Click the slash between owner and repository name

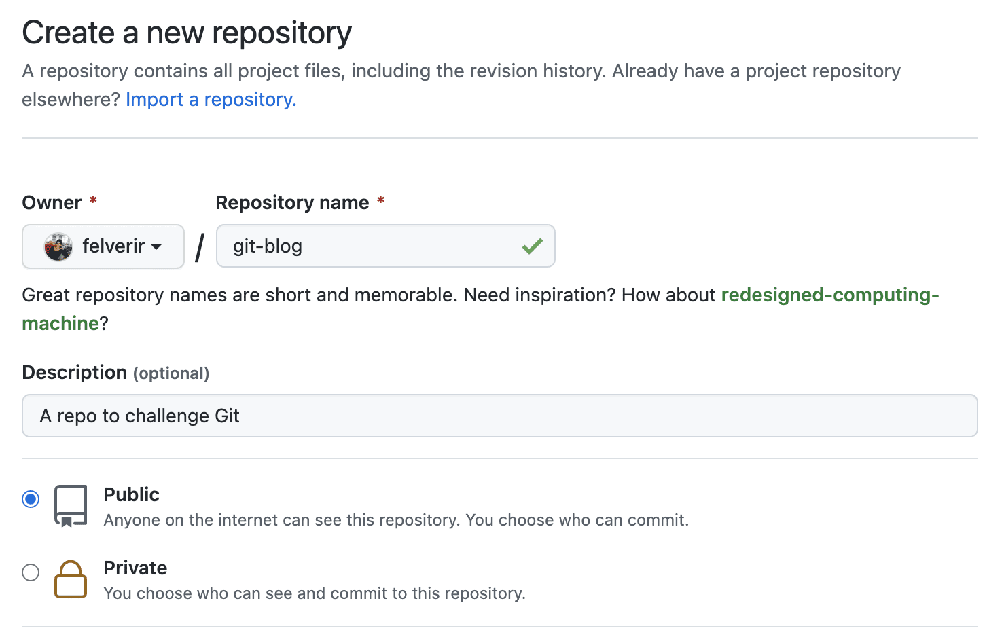click(198, 247)
